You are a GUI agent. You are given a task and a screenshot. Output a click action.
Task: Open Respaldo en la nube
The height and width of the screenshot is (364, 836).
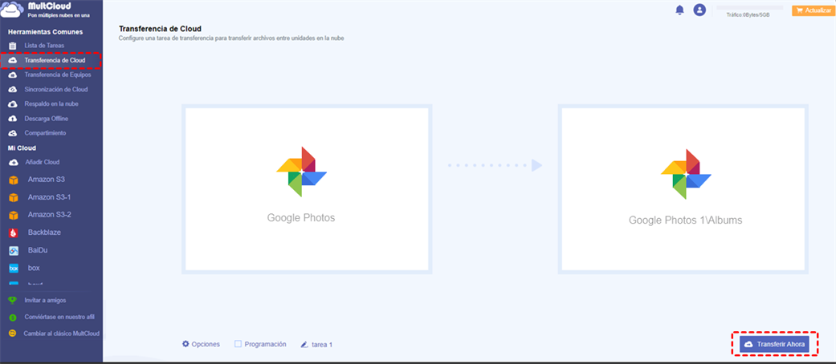[x=51, y=103]
